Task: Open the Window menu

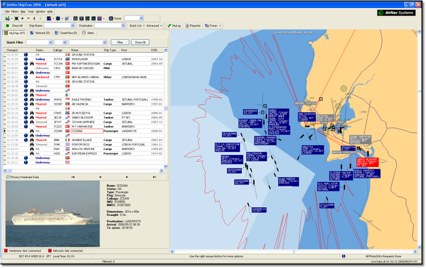Action: pyautogui.click(x=40, y=12)
